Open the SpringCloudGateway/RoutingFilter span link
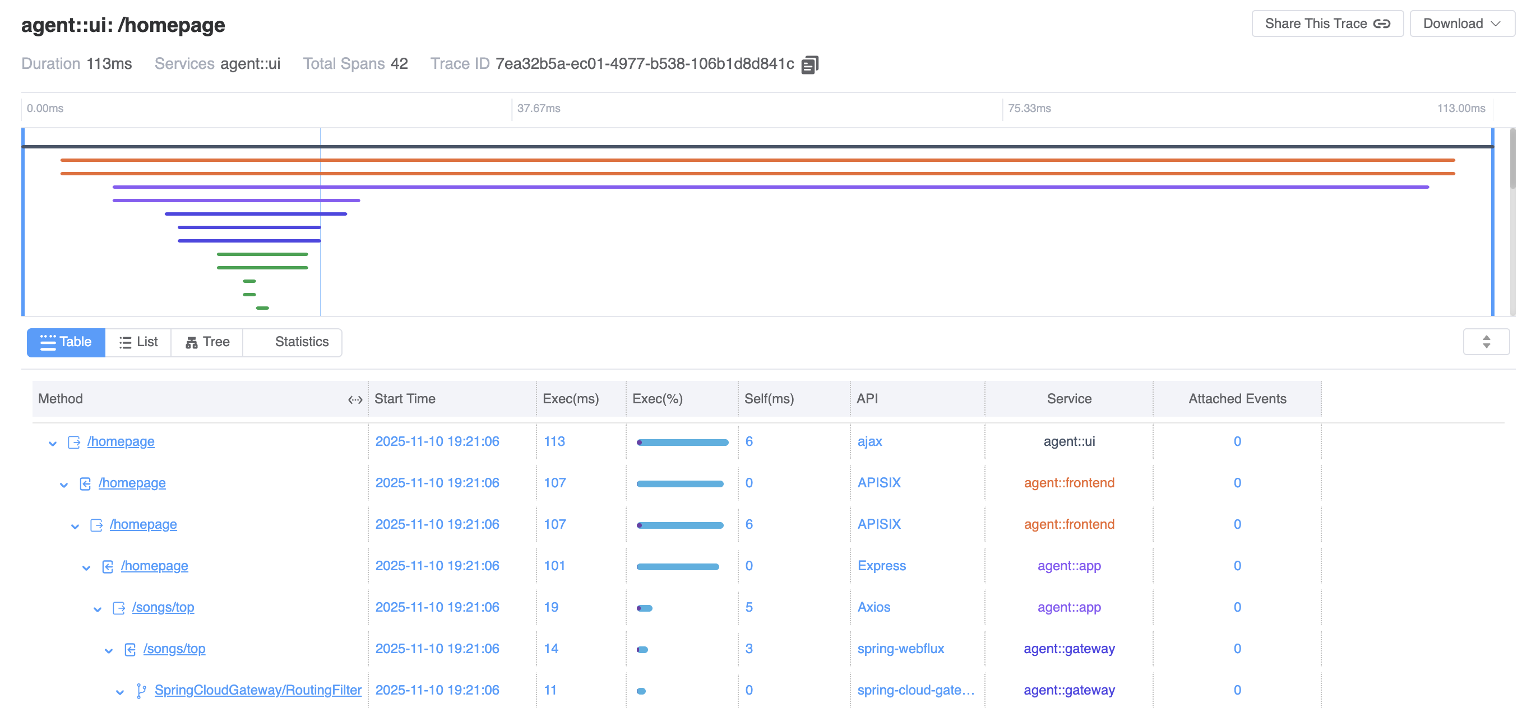The height and width of the screenshot is (708, 1536). [x=258, y=690]
